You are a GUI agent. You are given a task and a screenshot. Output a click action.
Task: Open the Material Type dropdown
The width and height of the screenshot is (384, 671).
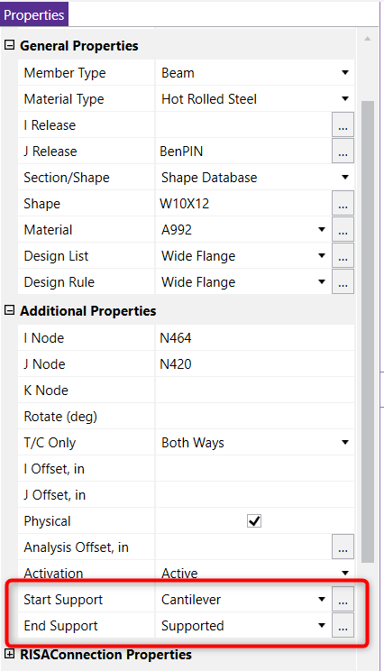[x=345, y=99]
